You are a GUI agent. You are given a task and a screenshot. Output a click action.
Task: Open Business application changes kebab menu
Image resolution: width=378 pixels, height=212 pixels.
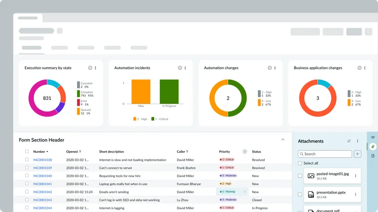tap(365, 68)
